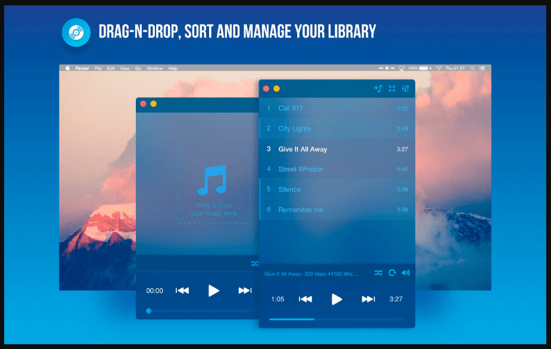Image resolution: width=551 pixels, height=349 pixels.
Task: Skip to next track in playlist window
Action: click(368, 299)
